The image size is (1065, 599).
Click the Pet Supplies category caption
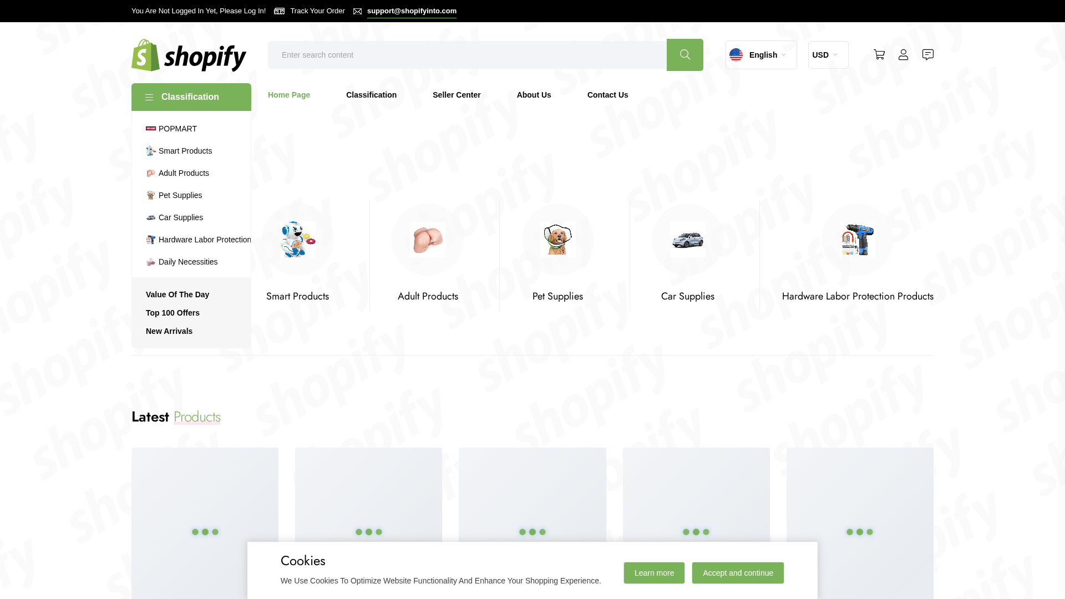(557, 296)
